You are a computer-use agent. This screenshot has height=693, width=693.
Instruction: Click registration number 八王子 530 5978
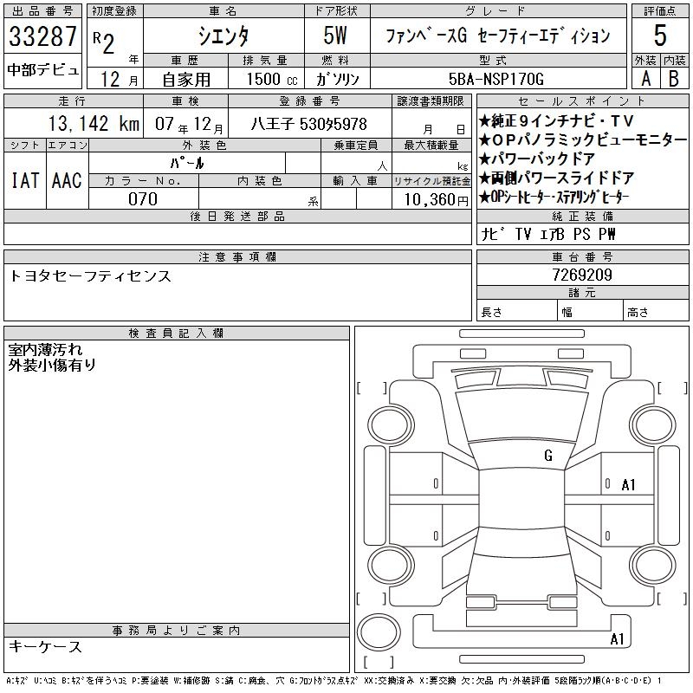309,124
